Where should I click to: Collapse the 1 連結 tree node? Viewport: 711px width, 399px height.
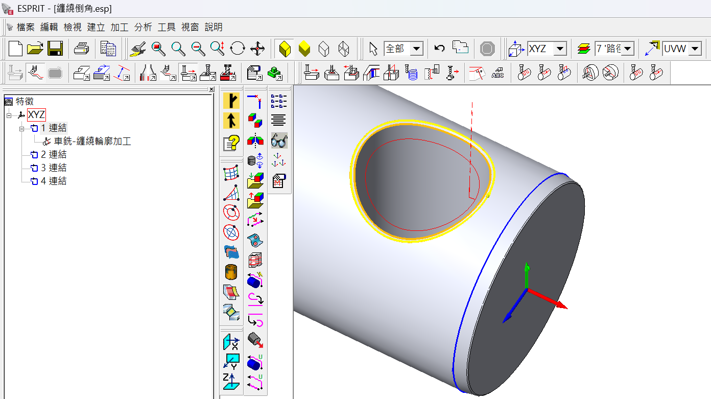(22, 128)
